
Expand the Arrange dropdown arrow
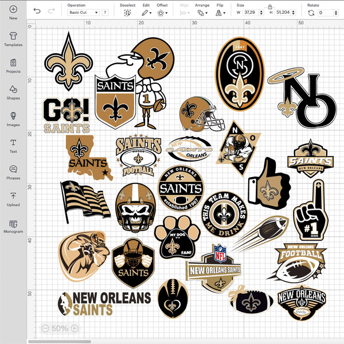[206, 13]
